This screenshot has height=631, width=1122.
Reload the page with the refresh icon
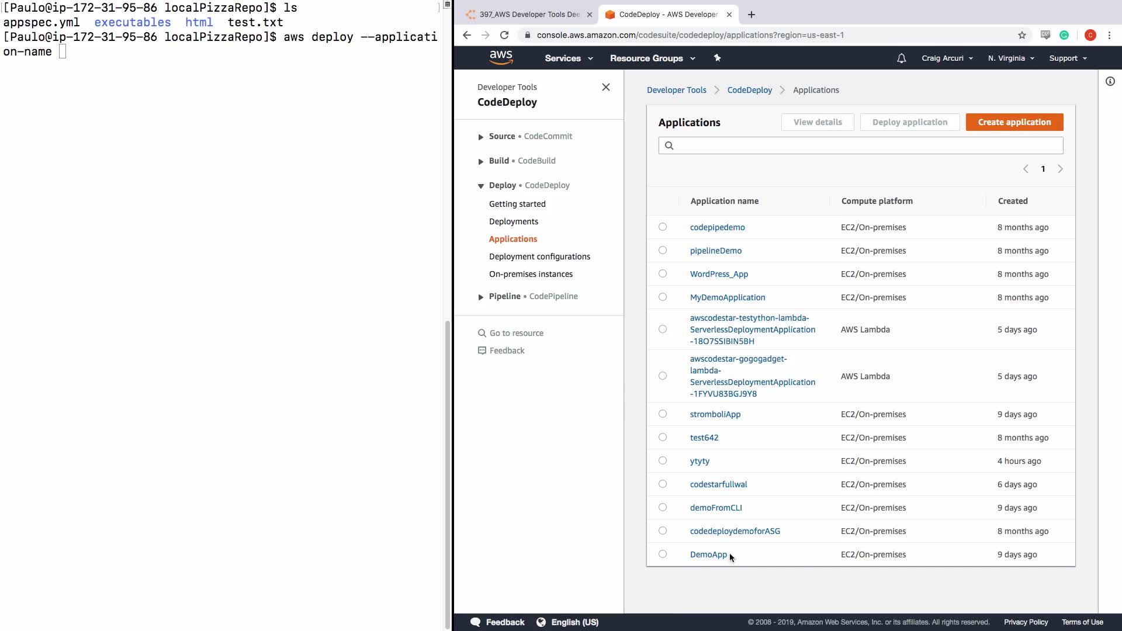(x=504, y=35)
